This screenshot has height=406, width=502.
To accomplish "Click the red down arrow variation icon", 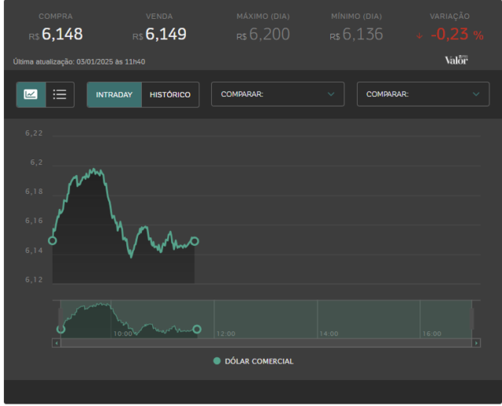I will tap(420, 36).
